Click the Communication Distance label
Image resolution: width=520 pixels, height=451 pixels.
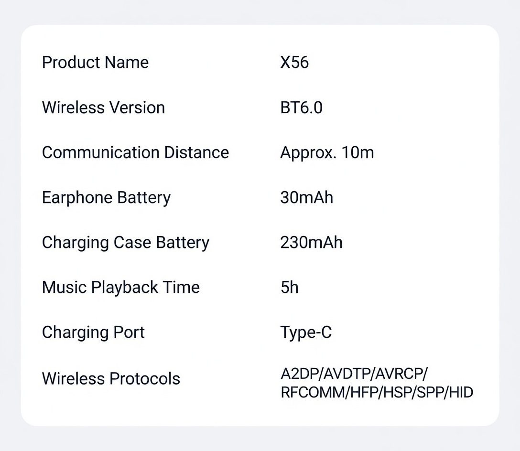[x=135, y=152]
